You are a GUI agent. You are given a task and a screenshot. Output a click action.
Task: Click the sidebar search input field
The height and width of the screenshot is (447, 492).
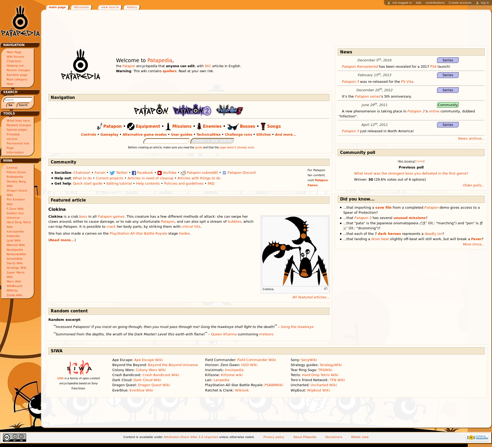pos(18,100)
